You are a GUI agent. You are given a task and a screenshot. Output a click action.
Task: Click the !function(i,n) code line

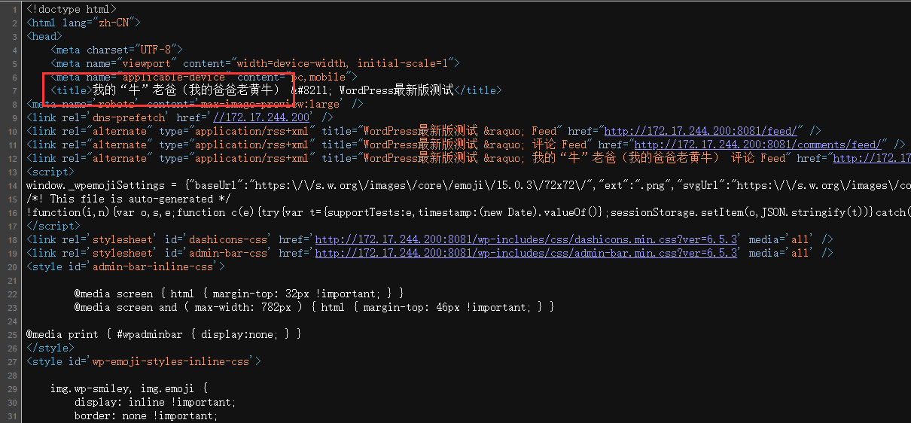[468, 212]
